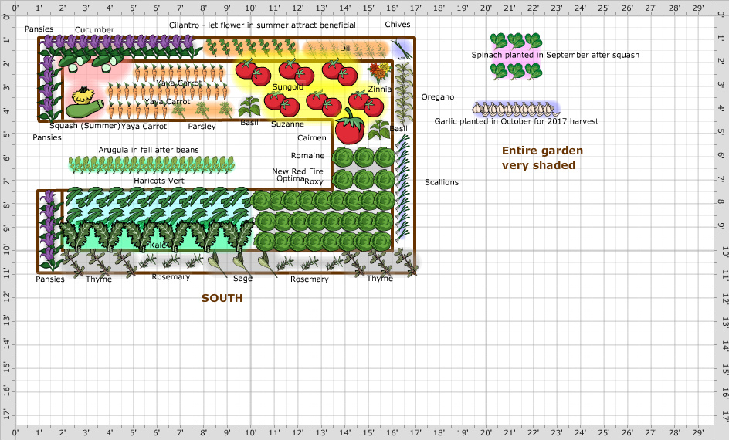729x440 pixels.
Task: Click the Kale label
Action: point(158,245)
